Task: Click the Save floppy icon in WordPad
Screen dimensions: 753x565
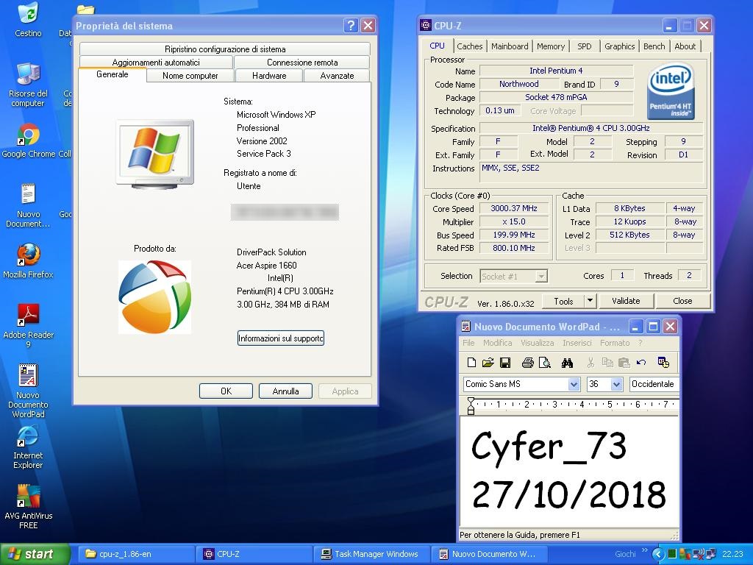Action: tap(505, 363)
